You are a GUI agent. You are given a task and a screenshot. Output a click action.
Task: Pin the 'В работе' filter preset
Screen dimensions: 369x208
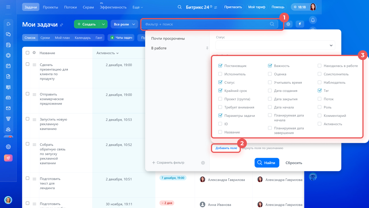(207, 48)
